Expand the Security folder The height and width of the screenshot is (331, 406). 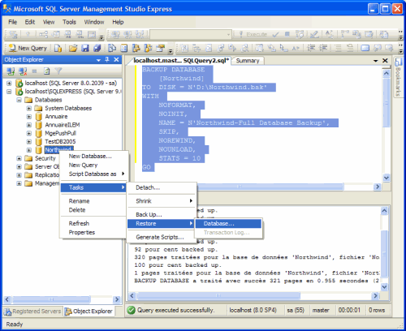coord(19,158)
